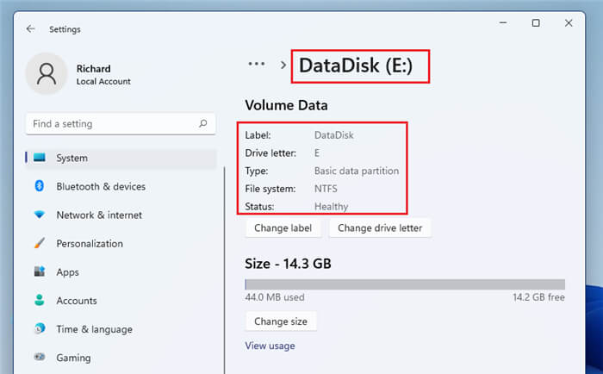Click the Local Account text
The height and width of the screenshot is (374, 603).
103,82
